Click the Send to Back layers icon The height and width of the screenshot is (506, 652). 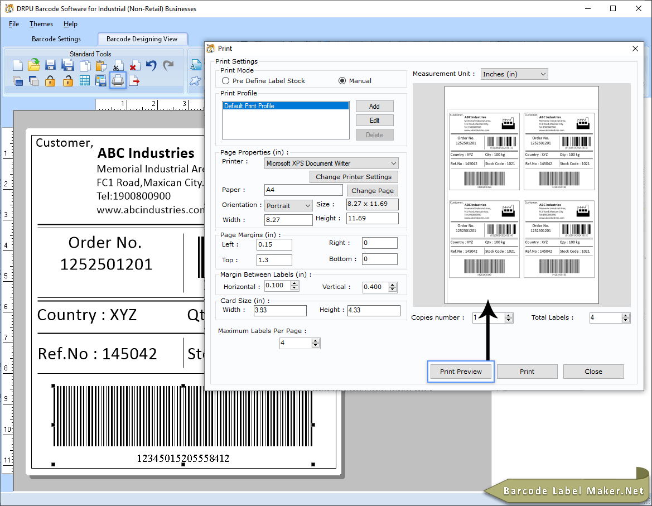(33, 81)
